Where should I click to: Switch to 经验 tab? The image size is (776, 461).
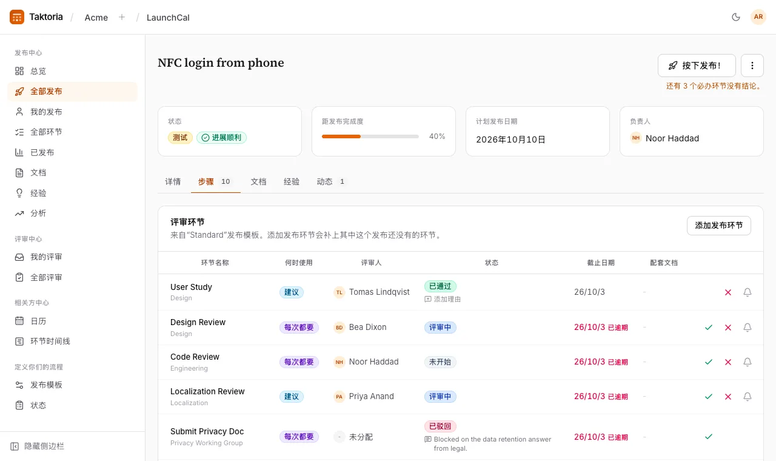(x=292, y=181)
